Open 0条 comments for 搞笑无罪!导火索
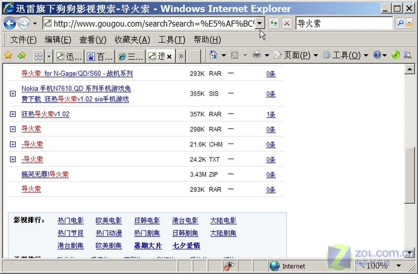Viewport: 418px width, 274px height. tap(271, 175)
